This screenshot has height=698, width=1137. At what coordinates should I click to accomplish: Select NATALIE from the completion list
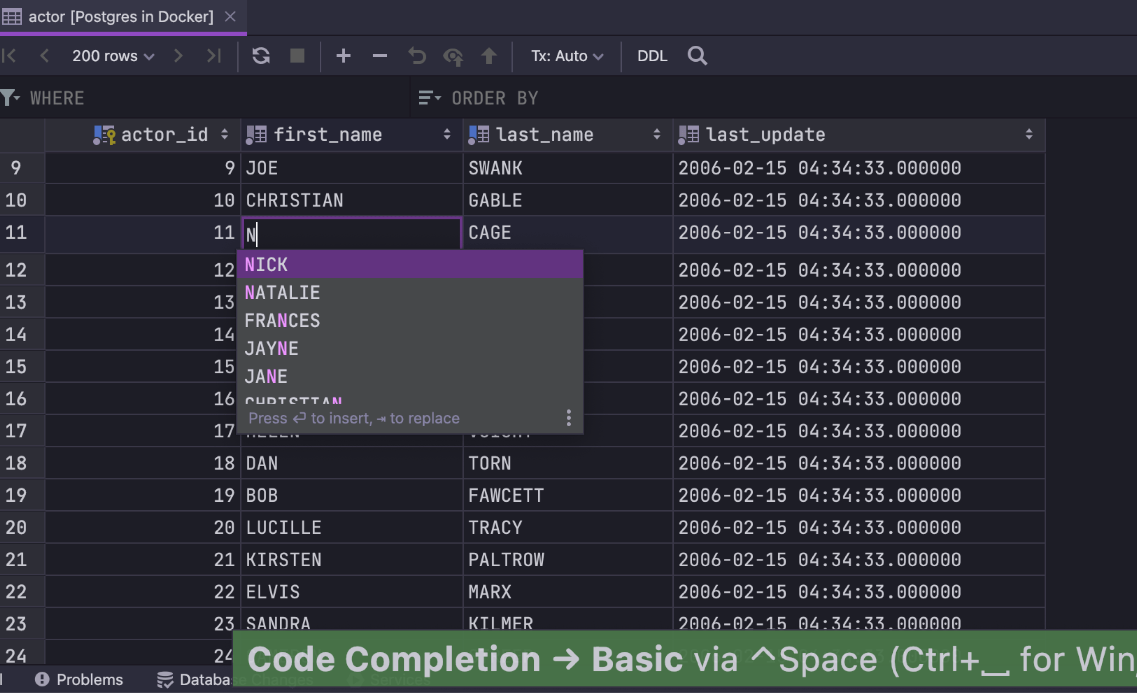pyautogui.click(x=282, y=293)
